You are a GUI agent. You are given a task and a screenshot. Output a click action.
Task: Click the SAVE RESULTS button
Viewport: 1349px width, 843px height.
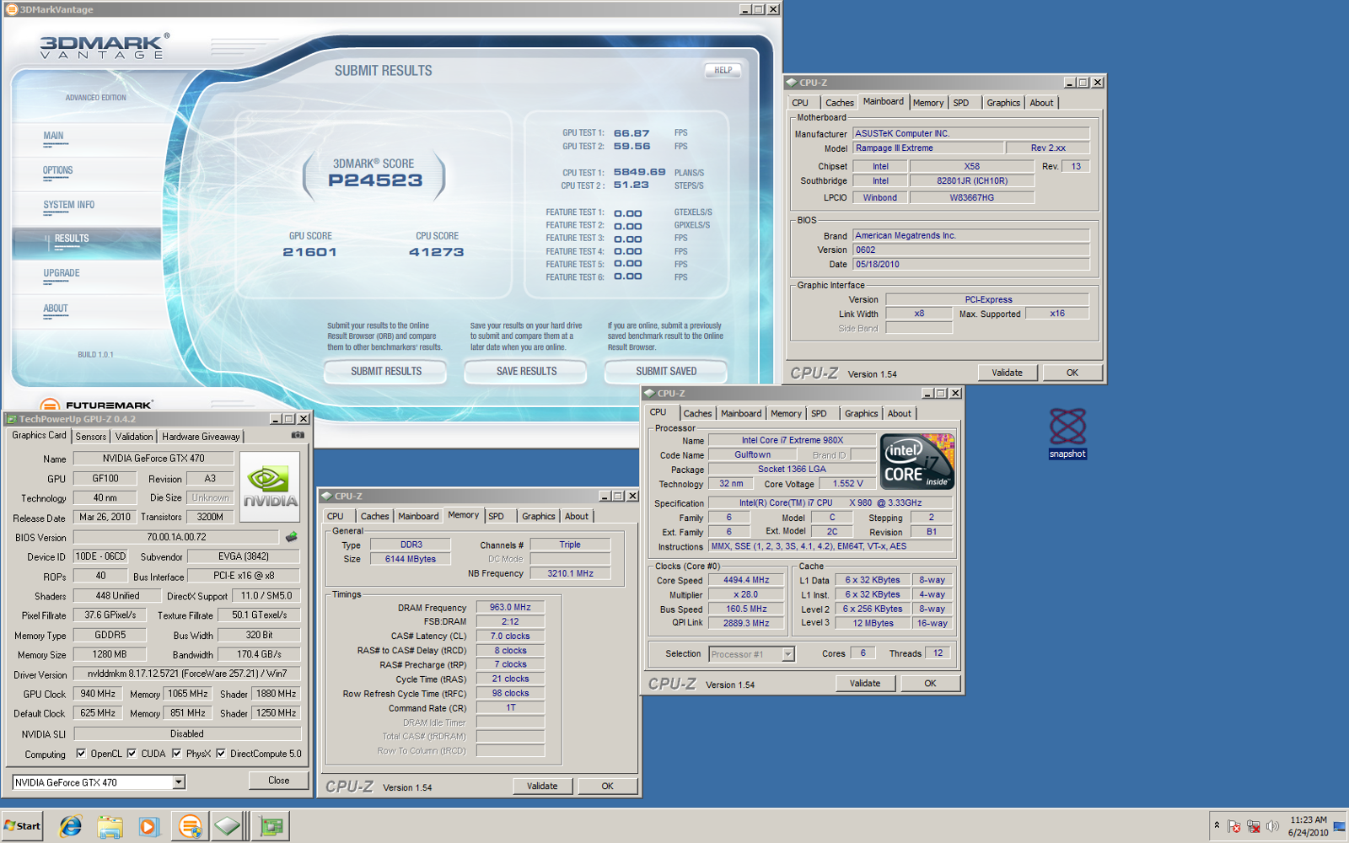point(526,371)
